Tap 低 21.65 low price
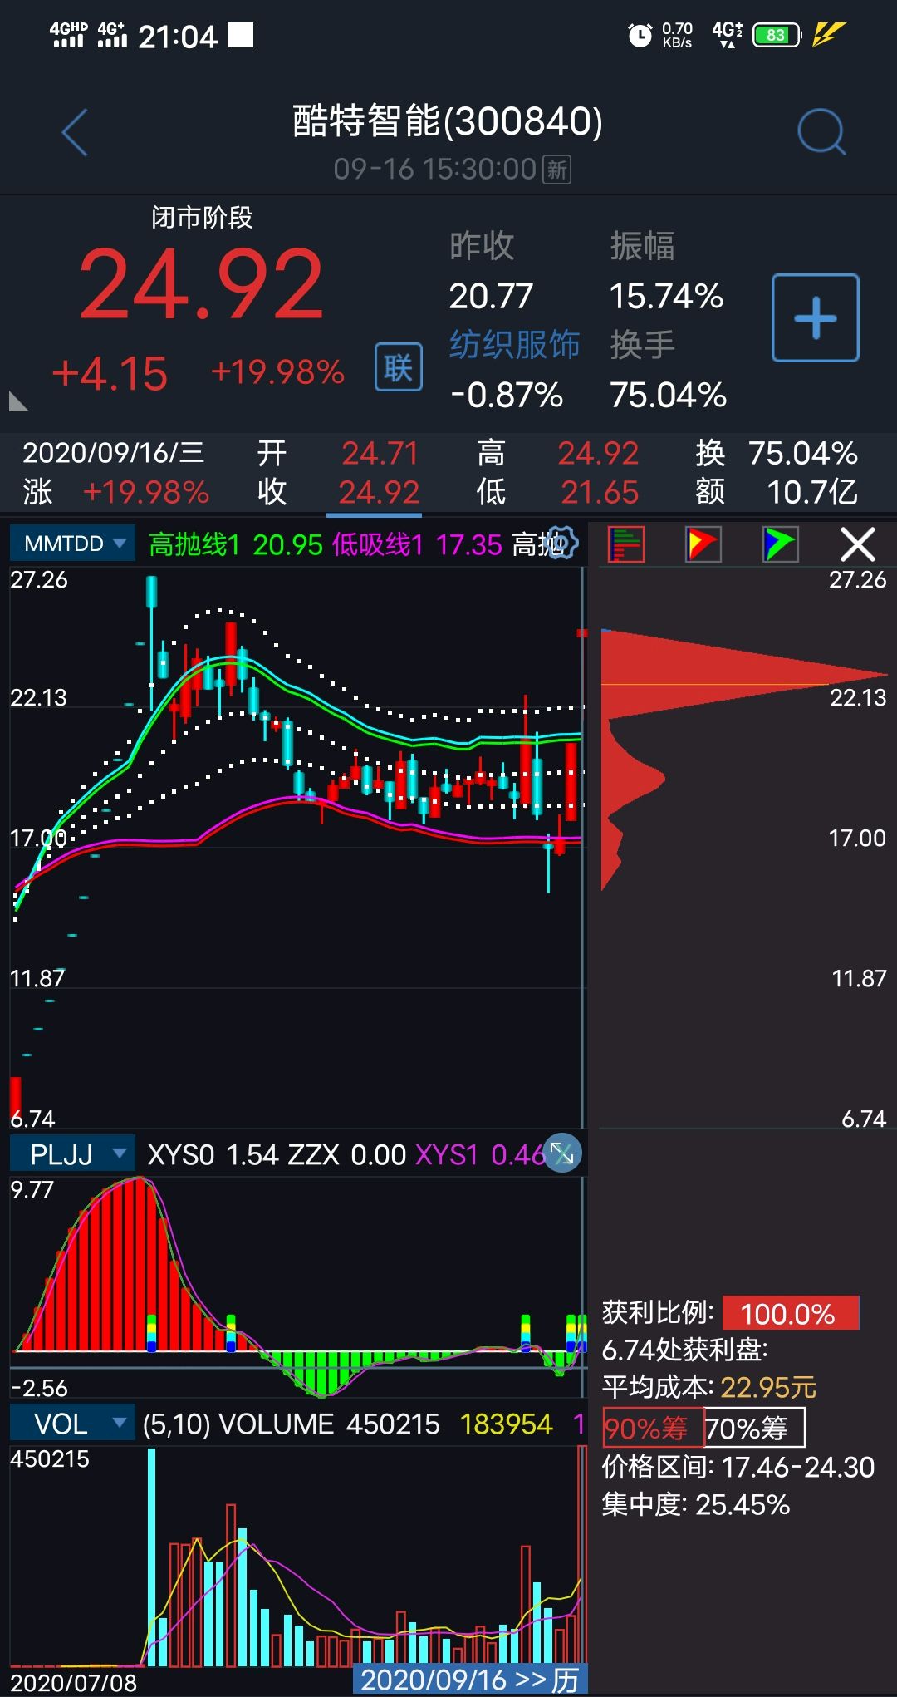897x1697 pixels. coord(557,492)
